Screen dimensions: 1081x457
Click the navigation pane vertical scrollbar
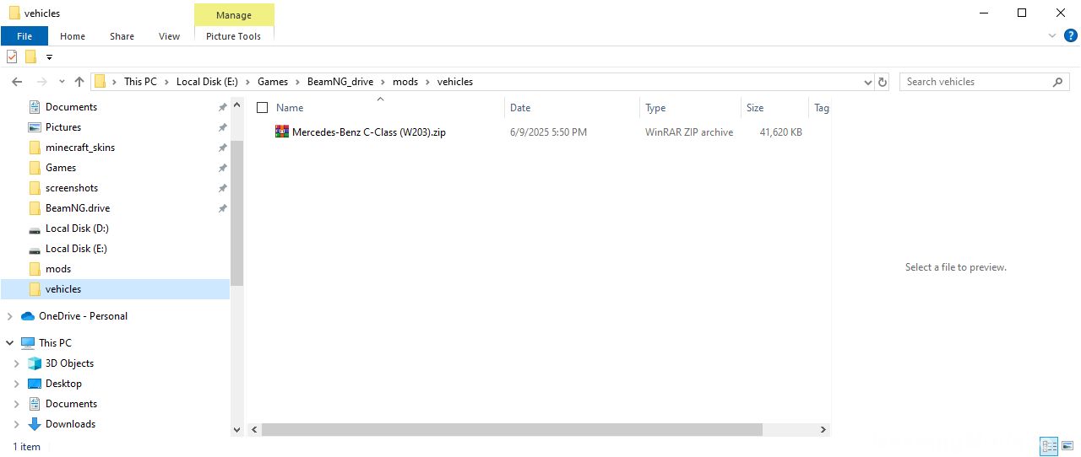[x=237, y=213]
